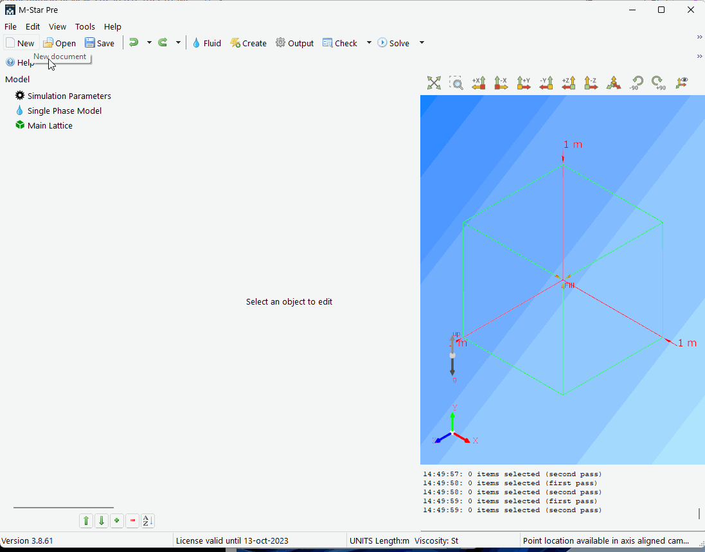
Task: Move item down with green down arrow
Action: click(102, 521)
